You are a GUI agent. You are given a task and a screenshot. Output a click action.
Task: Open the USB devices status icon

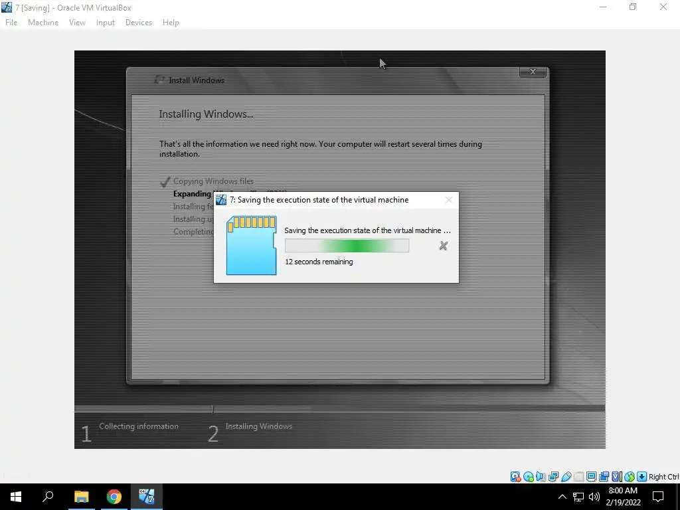[566, 477]
